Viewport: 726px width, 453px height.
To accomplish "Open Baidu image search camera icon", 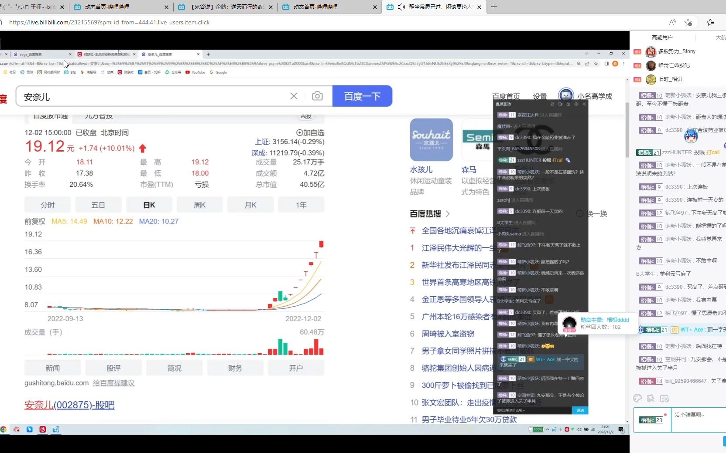I will tap(317, 96).
